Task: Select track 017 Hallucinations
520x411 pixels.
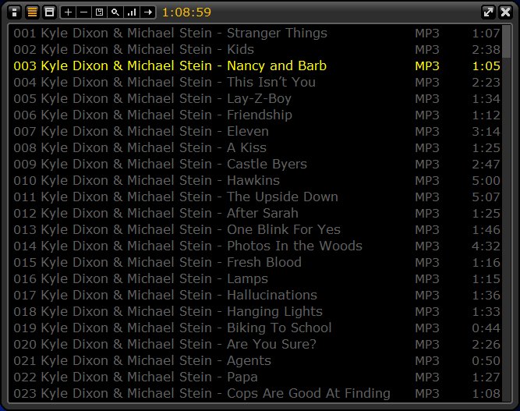Action: pyautogui.click(x=255, y=295)
